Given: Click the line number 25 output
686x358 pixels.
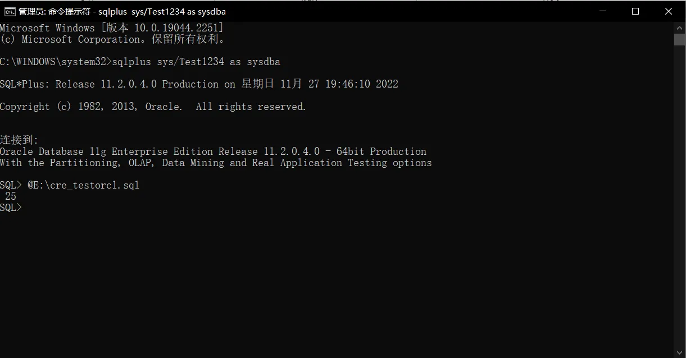Looking at the screenshot, I should pyautogui.click(x=11, y=196).
